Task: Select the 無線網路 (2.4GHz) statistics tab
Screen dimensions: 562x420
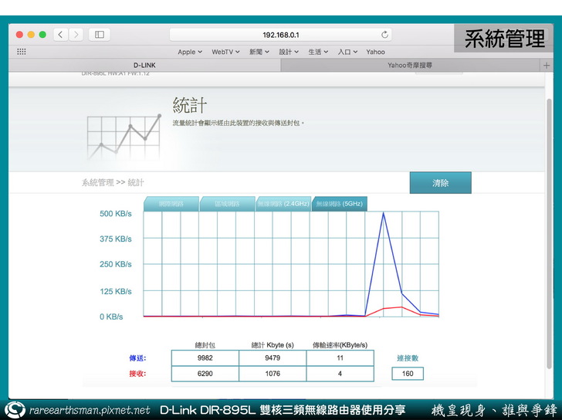Action: pos(283,204)
